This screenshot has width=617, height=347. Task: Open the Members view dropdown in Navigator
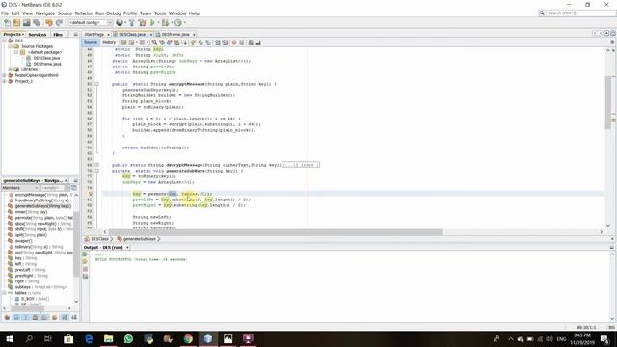point(20,188)
